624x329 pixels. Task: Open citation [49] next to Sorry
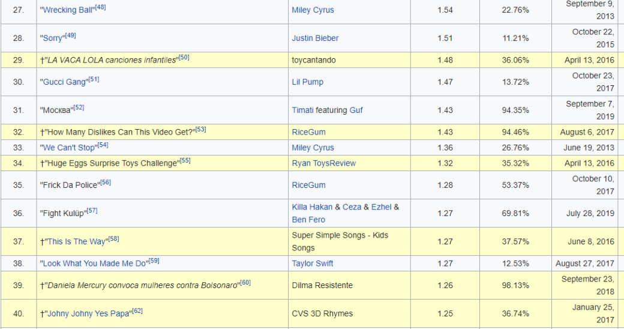(70, 35)
